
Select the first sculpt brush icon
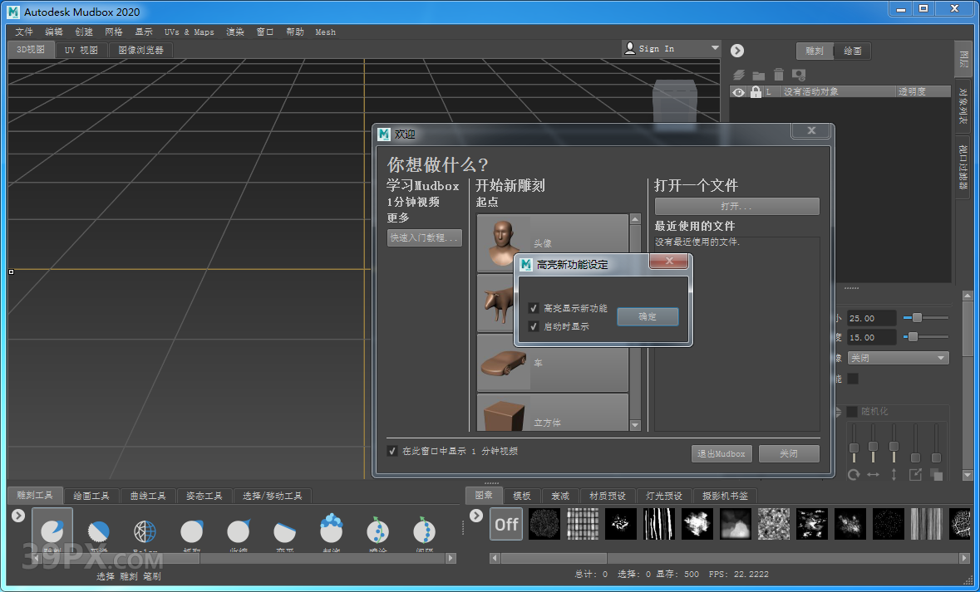point(52,530)
